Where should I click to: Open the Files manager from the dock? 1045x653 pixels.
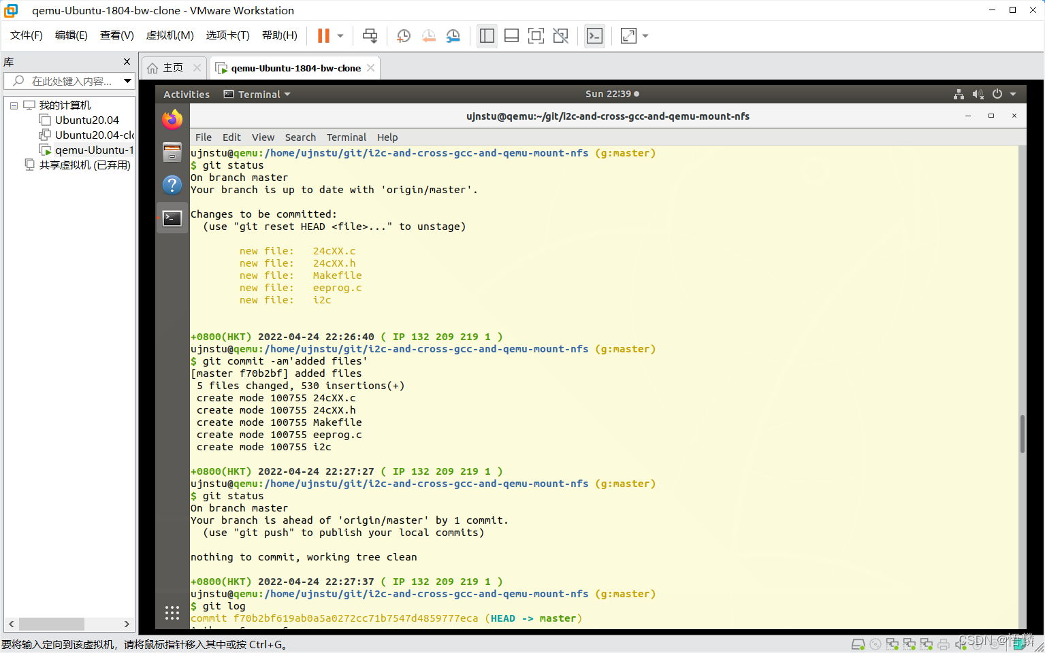(x=172, y=152)
